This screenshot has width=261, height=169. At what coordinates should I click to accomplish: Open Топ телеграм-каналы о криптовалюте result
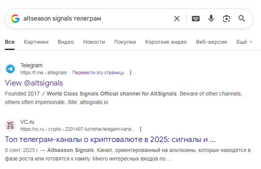110,140
